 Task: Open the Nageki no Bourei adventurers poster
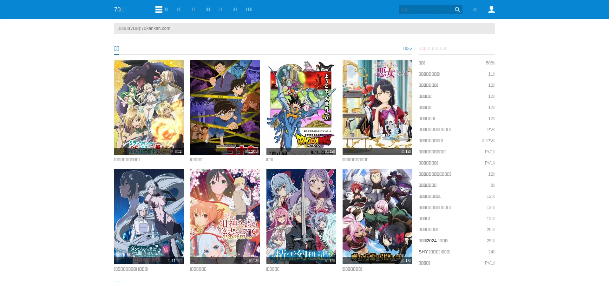(x=377, y=217)
